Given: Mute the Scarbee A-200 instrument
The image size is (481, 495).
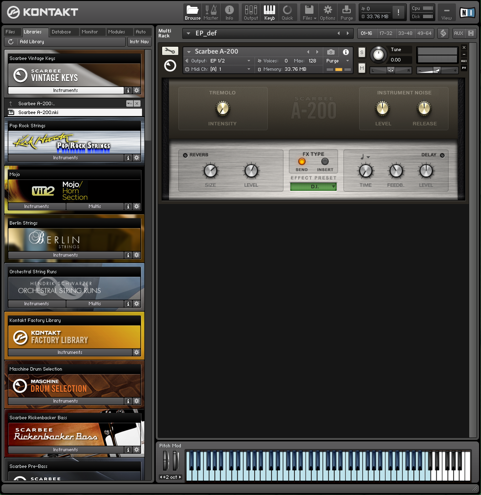Looking at the screenshot, I should tap(362, 67).
